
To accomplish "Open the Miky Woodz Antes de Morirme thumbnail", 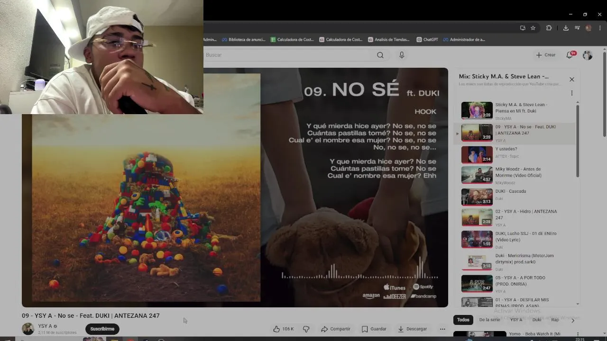I will [477, 175].
